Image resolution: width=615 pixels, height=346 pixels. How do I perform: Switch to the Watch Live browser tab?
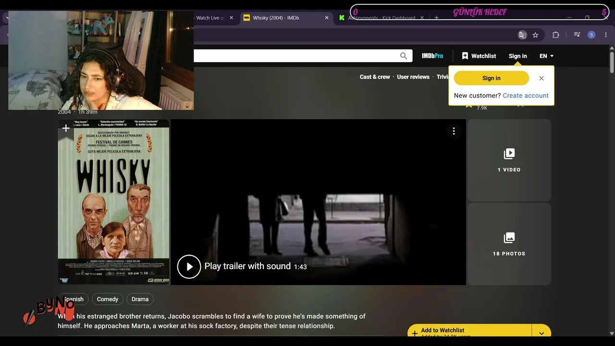[210, 18]
